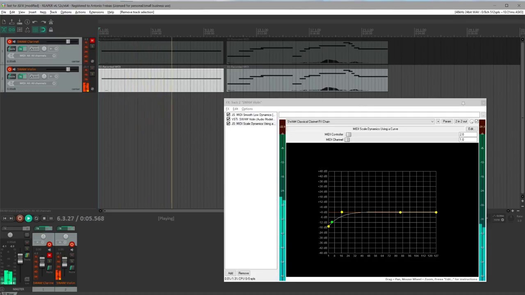The image size is (525, 295).
Task: Toggle the lock icon in the toolbar
Action: [51, 30]
